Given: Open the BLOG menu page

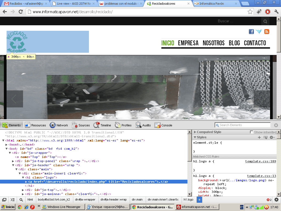Looking at the screenshot, I should tap(234, 43).
